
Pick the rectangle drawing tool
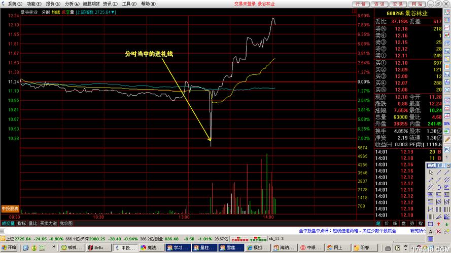click(430, 224)
